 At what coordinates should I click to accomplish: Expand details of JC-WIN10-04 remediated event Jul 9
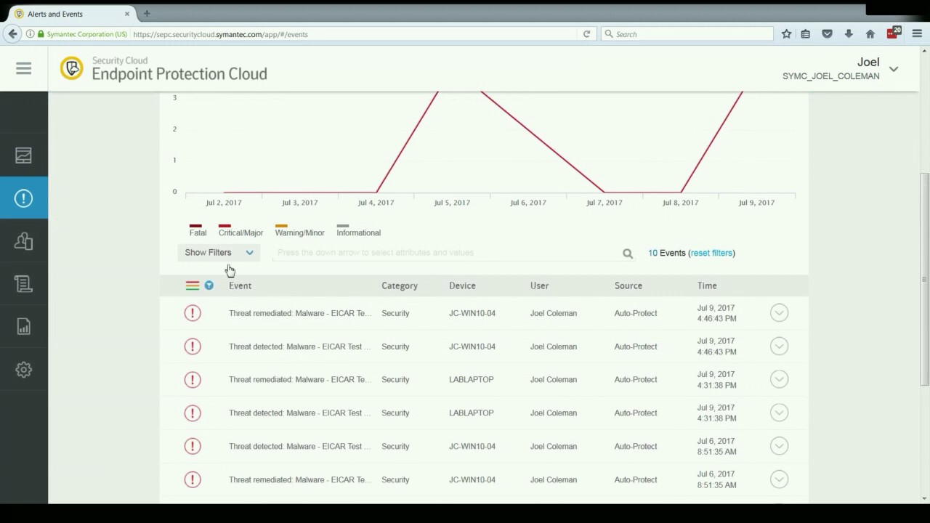(x=779, y=313)
